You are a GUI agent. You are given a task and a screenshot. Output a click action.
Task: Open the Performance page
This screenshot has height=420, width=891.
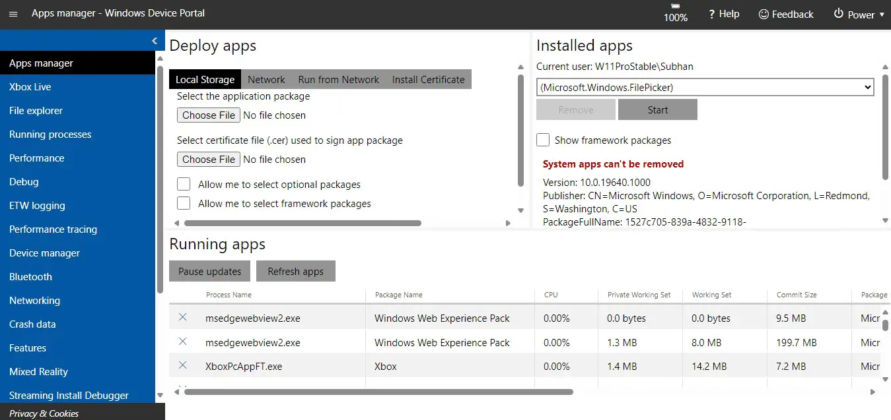pyautogui.click(x=77, y=158)
